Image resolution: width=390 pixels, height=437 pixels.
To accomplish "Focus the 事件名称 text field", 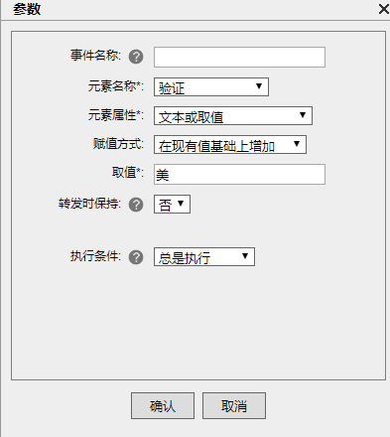I will pos(239,57).
